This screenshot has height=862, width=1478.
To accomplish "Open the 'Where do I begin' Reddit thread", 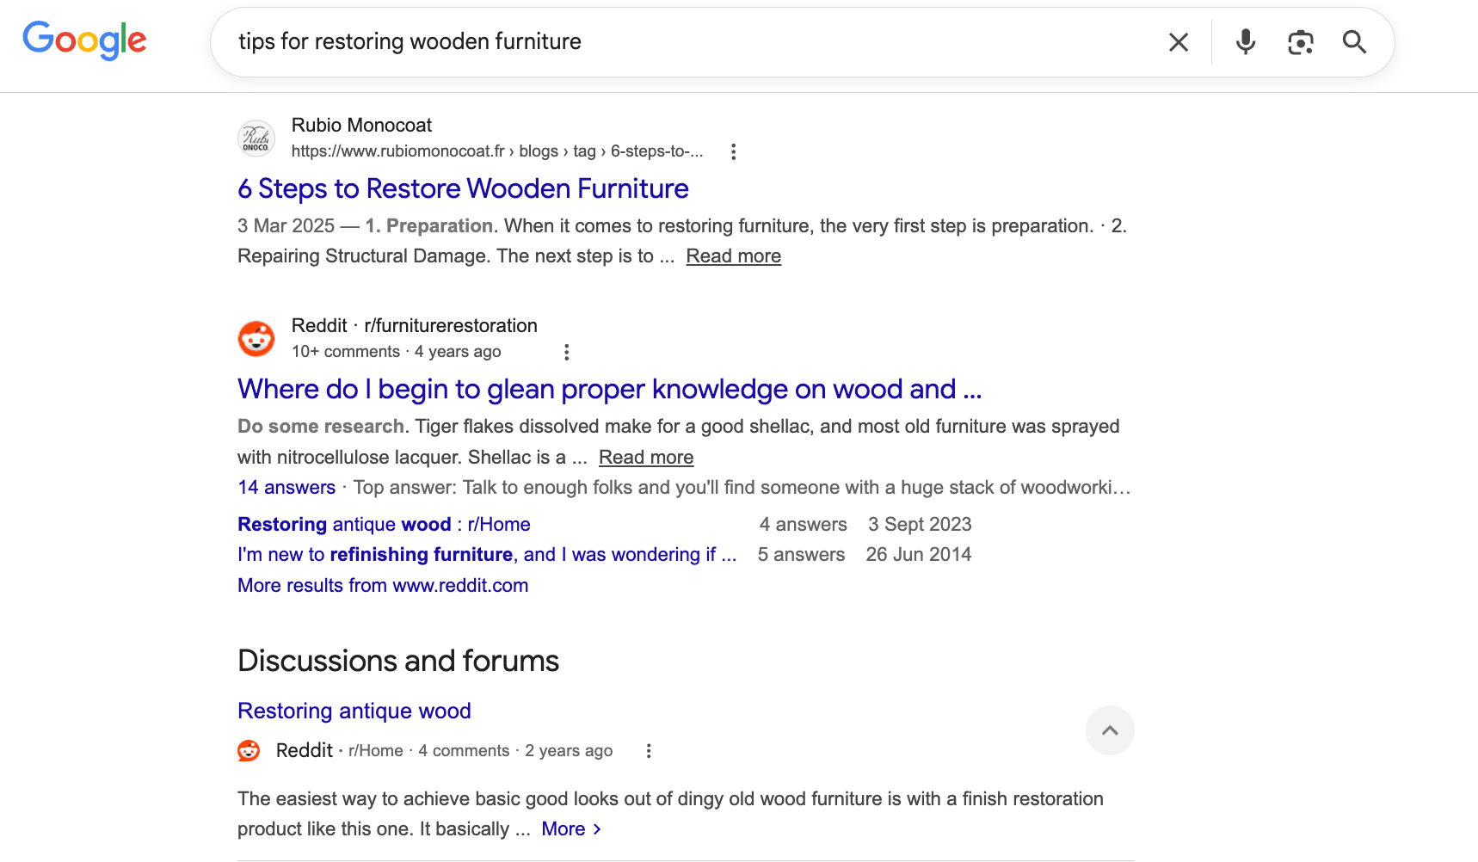I will [x=609, y=389].
